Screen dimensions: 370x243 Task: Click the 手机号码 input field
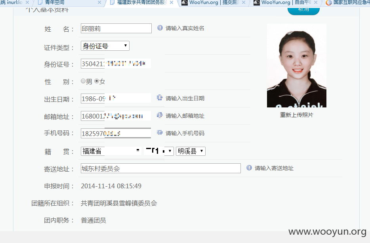[116, 133]
